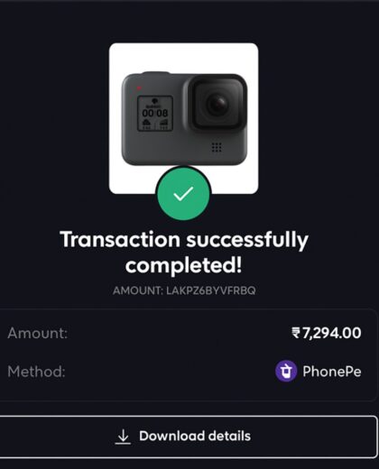
Task: Click the PhonePe payment method name
Action: [332, 372]
